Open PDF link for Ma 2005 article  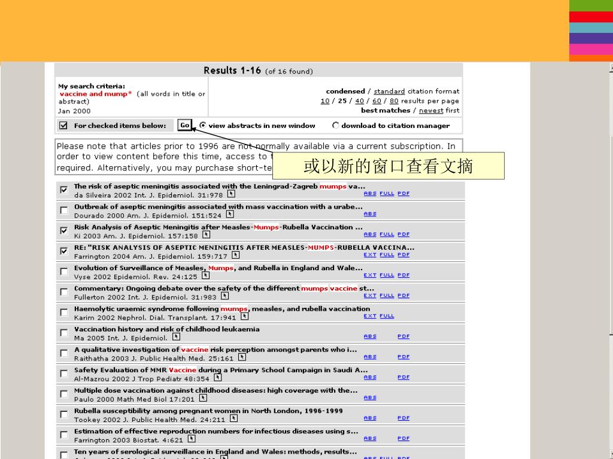403,336
